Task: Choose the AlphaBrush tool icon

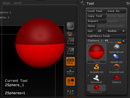Action: pos(116,59)
